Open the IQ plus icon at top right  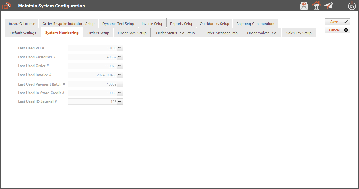coord(352,6)
